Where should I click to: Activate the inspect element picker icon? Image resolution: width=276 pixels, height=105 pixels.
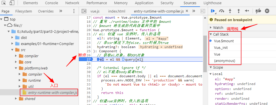[4, 3]
